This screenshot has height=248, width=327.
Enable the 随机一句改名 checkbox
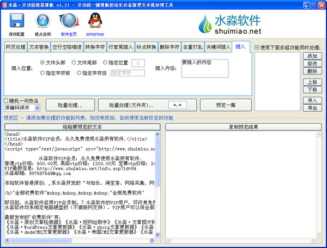click(x=7, y=101)
